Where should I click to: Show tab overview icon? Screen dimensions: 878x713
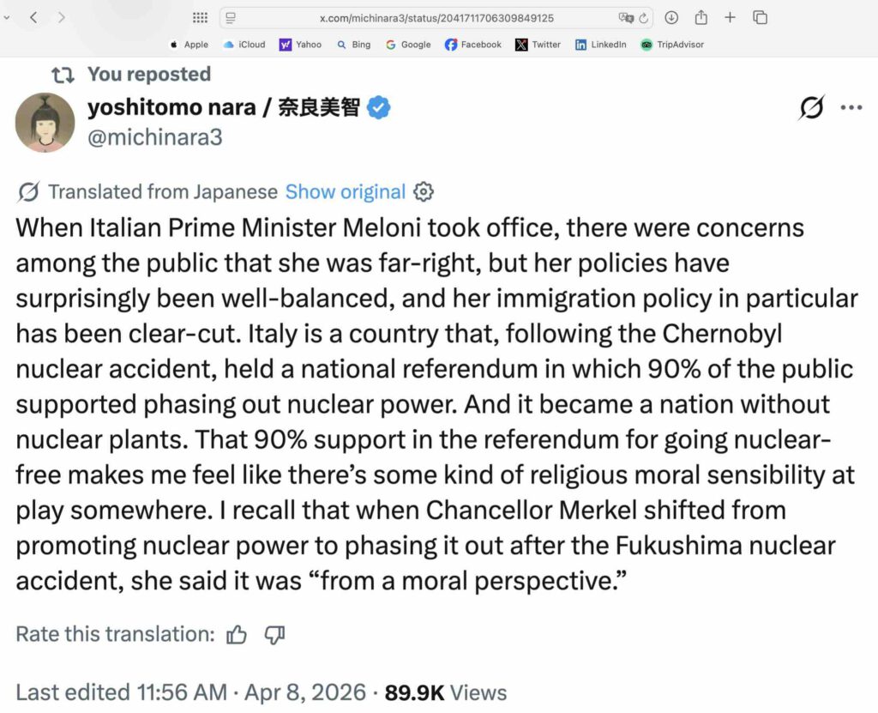(x=760, y=17)
